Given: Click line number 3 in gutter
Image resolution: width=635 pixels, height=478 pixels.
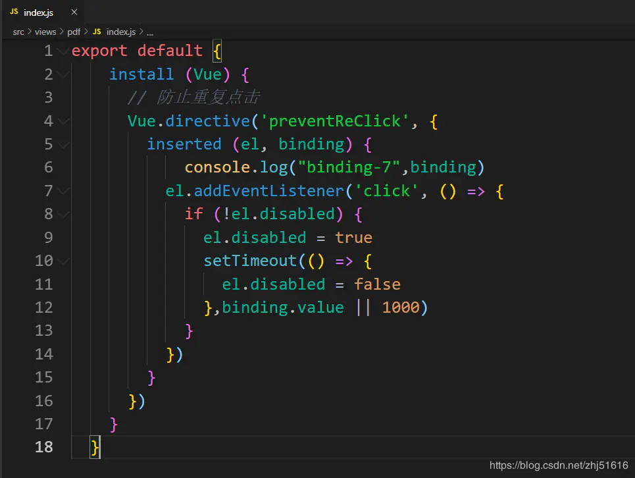Looking at the screenshot, I should coord(49,97).
